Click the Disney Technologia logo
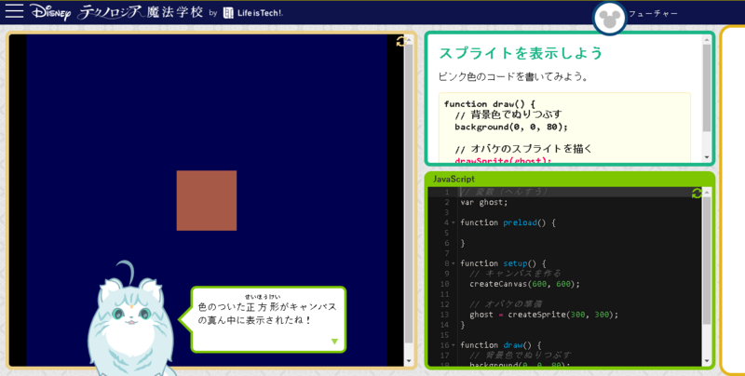745x376 pixels. point(117,12)
